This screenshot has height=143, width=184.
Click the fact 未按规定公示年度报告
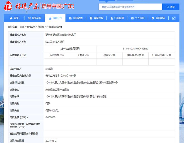[x=57, y=90]
